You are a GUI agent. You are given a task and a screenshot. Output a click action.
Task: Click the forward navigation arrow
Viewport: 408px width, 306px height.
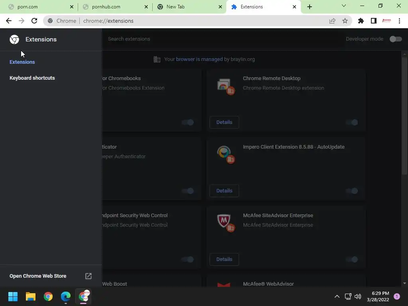click(x=22, y=21)
